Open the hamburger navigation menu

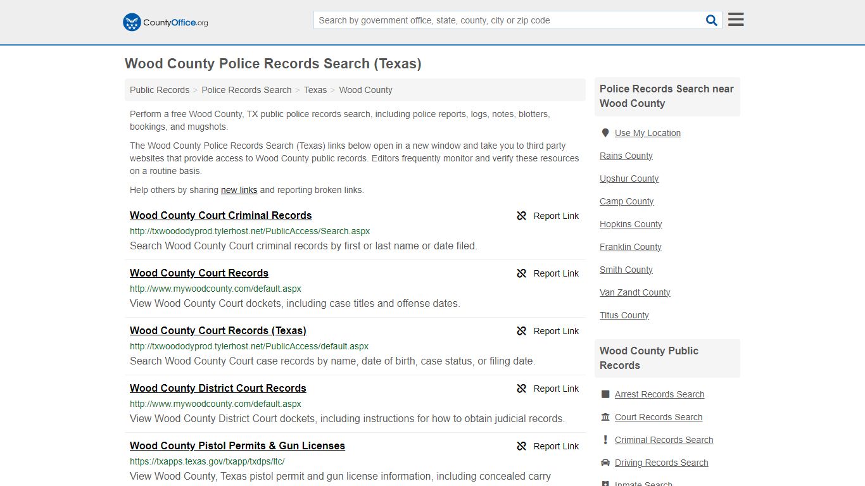[735, 19]
